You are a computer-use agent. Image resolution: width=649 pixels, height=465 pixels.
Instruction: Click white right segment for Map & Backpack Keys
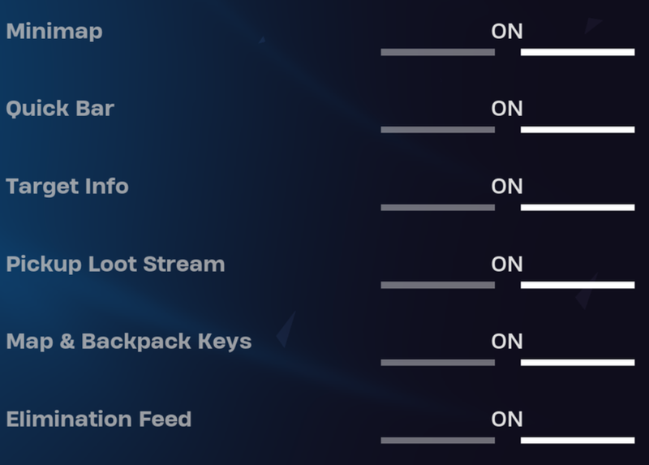point(577,363)
